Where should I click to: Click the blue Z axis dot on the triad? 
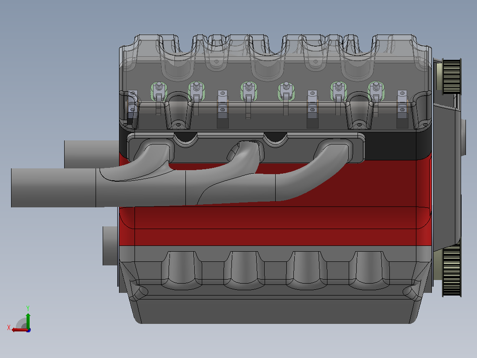[29, 330]
